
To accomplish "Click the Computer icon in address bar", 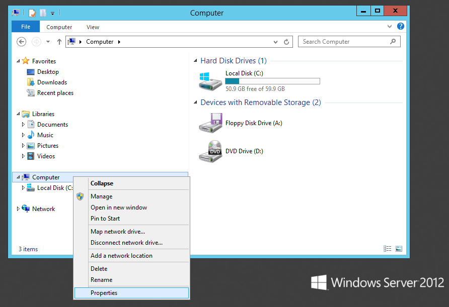I will (x=71, y=42).
